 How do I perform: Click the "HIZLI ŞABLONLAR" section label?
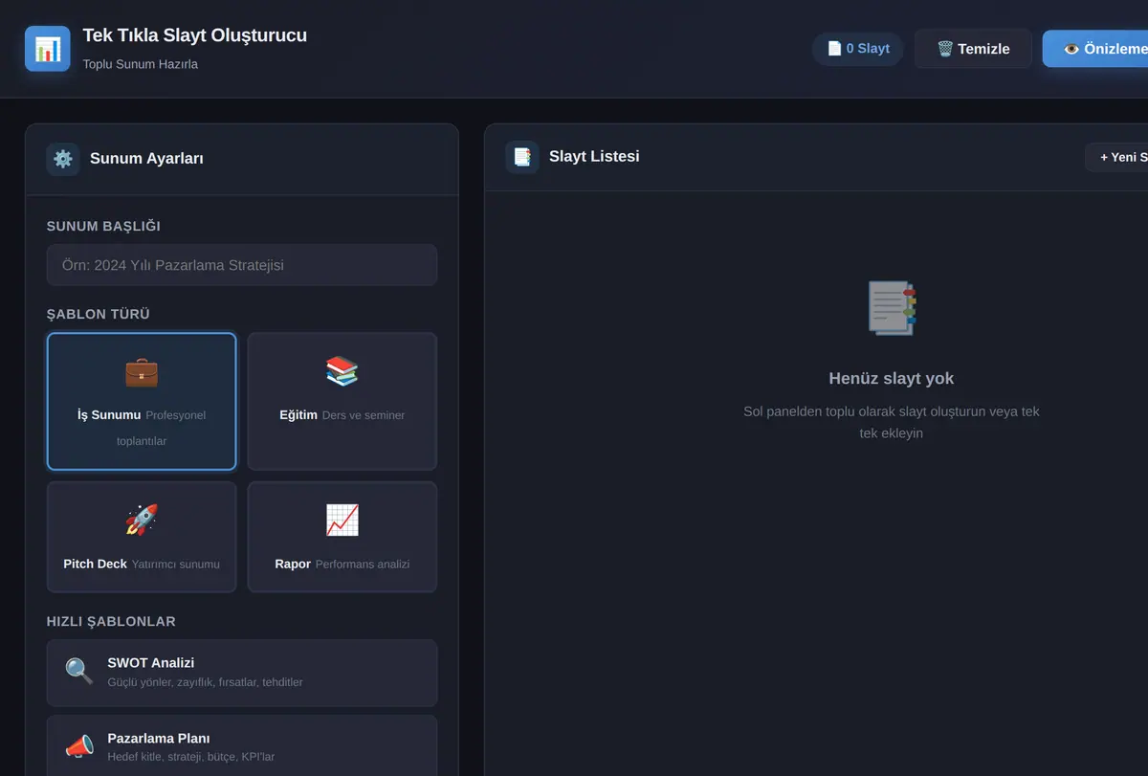pos(111,621)
